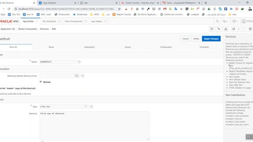Switch to the Page Designer browser tab

(x=58, y=3)
